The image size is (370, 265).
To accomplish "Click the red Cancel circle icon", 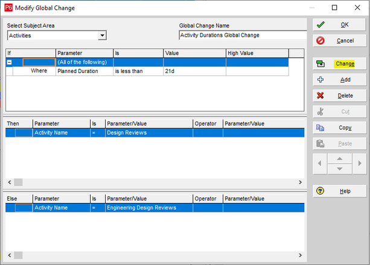I will pyautogui.click(x=321, y=40).
